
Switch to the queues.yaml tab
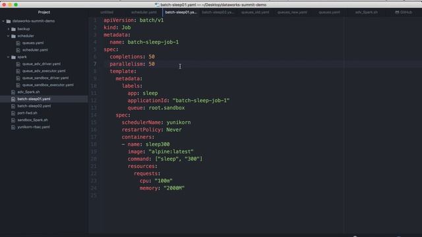[x=329, y=13]
